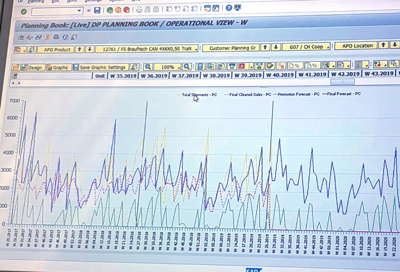Click the Customer Planning Gr button

click(x=230, y=48)
